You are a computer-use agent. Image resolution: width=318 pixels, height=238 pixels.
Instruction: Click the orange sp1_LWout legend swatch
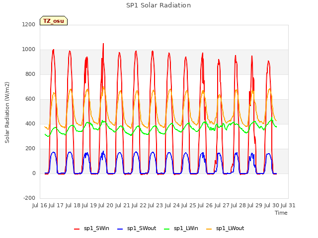209,229
